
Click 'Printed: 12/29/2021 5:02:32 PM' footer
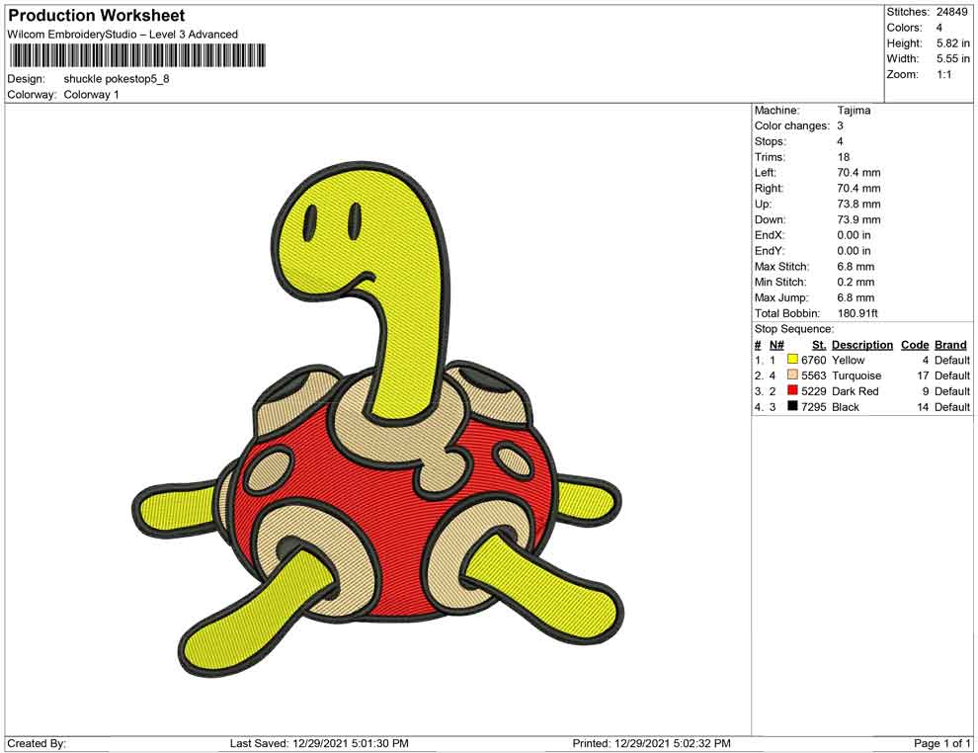tap(651, 743)
